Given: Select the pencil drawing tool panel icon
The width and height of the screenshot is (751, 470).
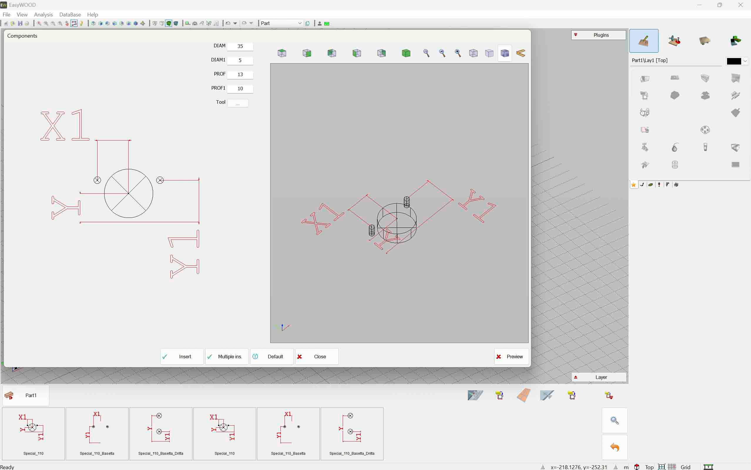Looking at the screenshot, I should 644,41.
